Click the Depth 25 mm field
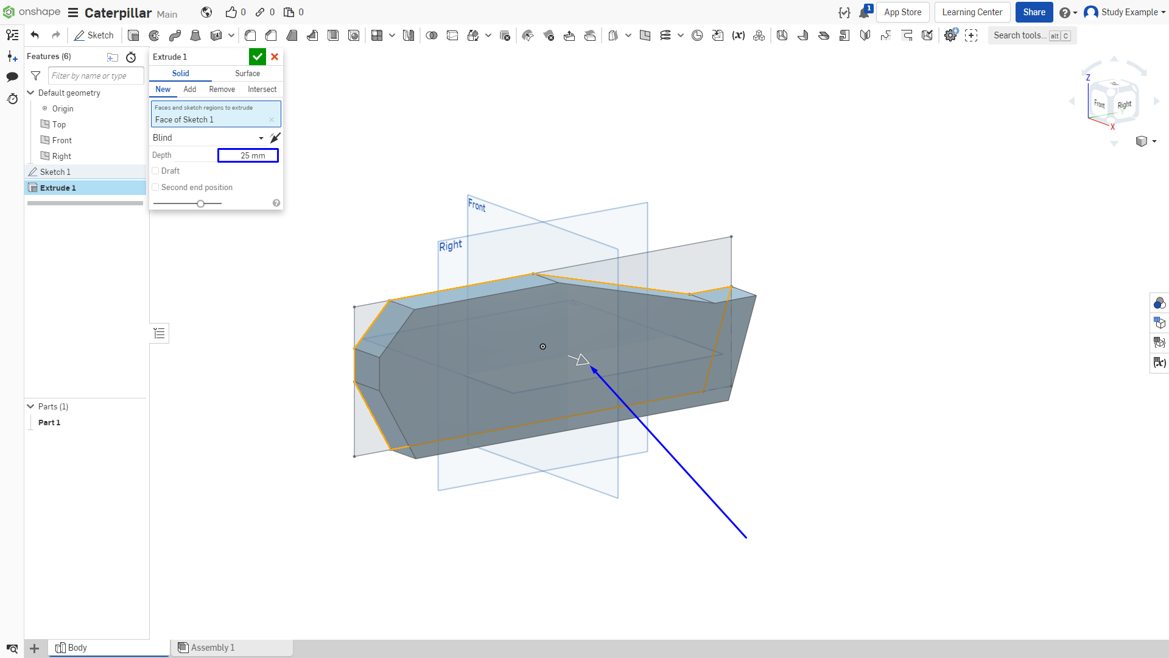This screenshot has width=1169, height=658. click(248, 155)
